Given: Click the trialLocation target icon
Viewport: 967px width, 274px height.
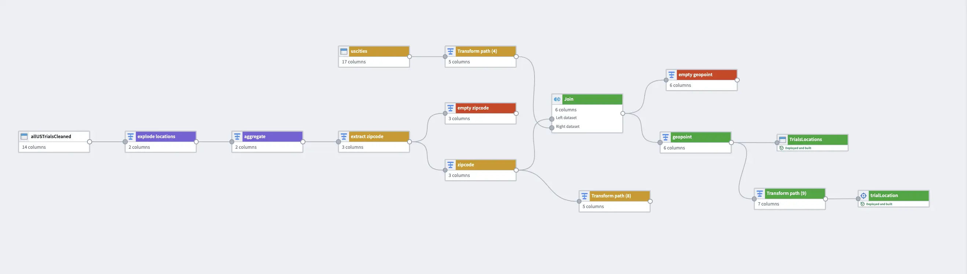Looking at the screenshot, I should (x=863, y=195).
